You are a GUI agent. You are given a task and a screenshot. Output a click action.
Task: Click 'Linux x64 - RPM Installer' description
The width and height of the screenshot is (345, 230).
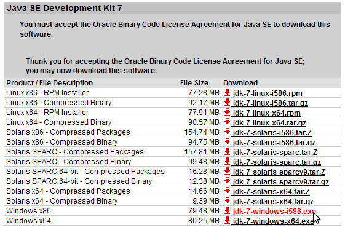pyautogui.click(x=47, y=113)
